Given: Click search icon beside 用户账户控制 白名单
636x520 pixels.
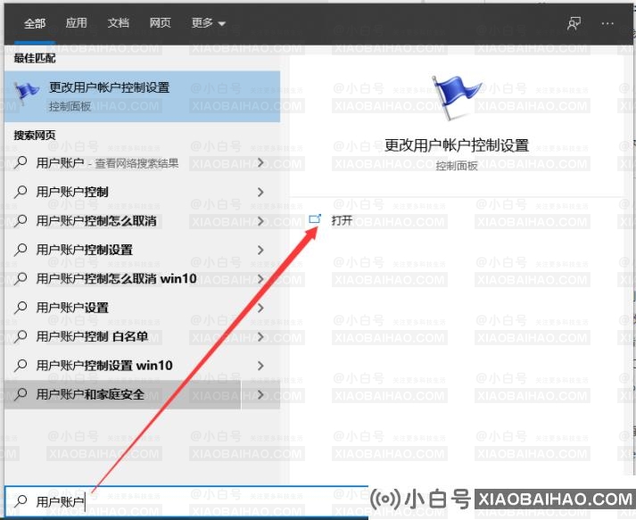Looking at the screenshot, I should coord(21,336).
